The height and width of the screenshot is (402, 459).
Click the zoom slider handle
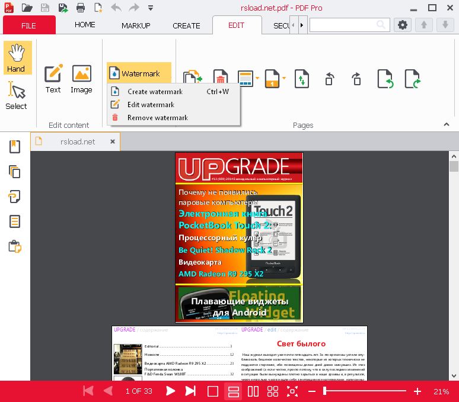[x=324, y=391]
